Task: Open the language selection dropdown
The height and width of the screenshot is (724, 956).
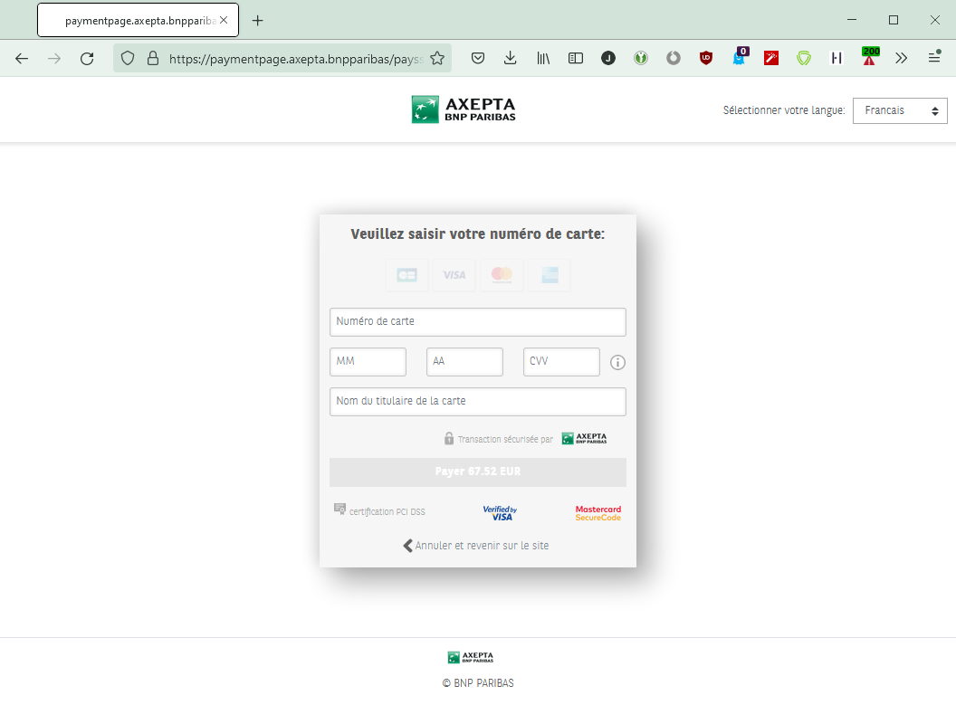Action: click(900, 110)
